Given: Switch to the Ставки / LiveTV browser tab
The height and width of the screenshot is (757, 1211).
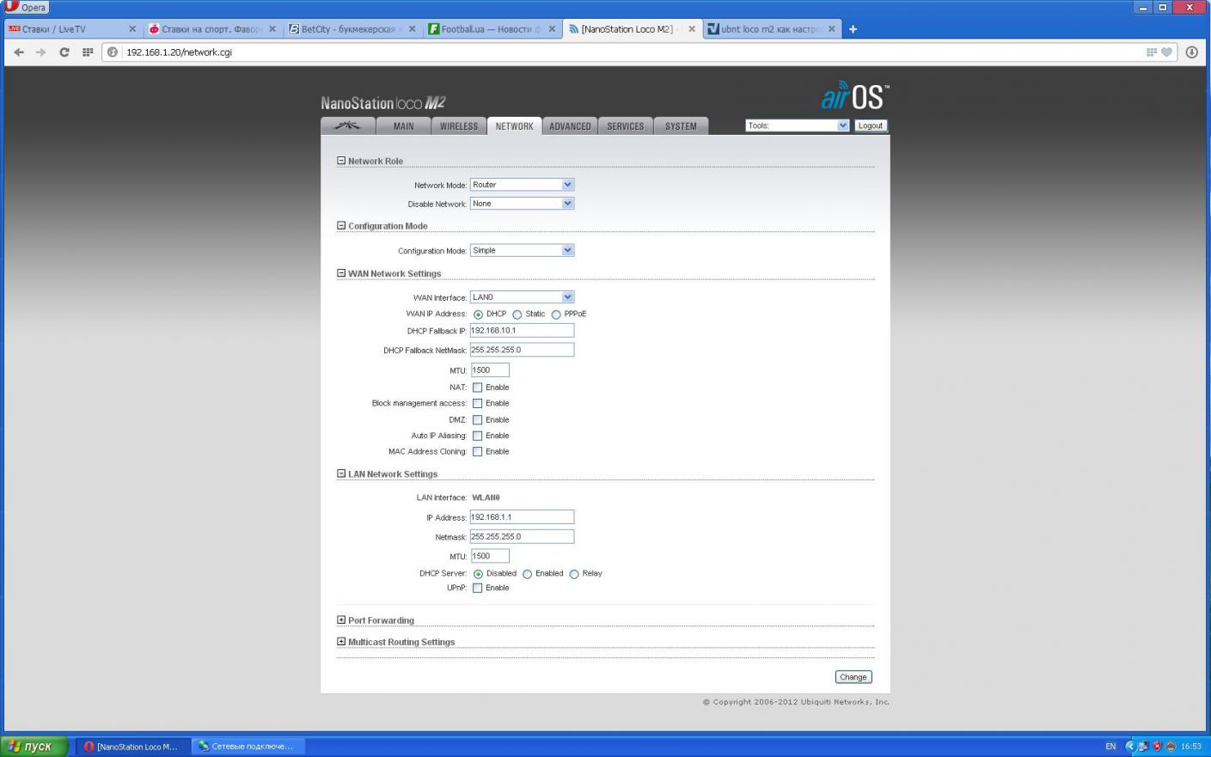Looking at the screenshot, I should pos(72,29).
